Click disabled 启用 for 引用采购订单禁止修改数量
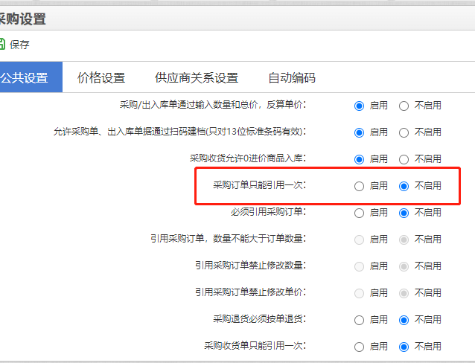This screenshot has height=363, width=475. point(360,266)
